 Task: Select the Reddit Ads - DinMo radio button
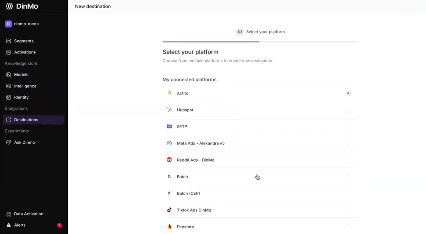click(348, 160)
